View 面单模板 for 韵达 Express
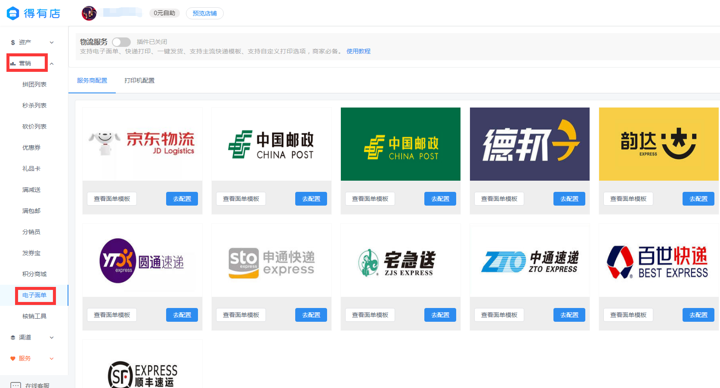 (628, 199)
